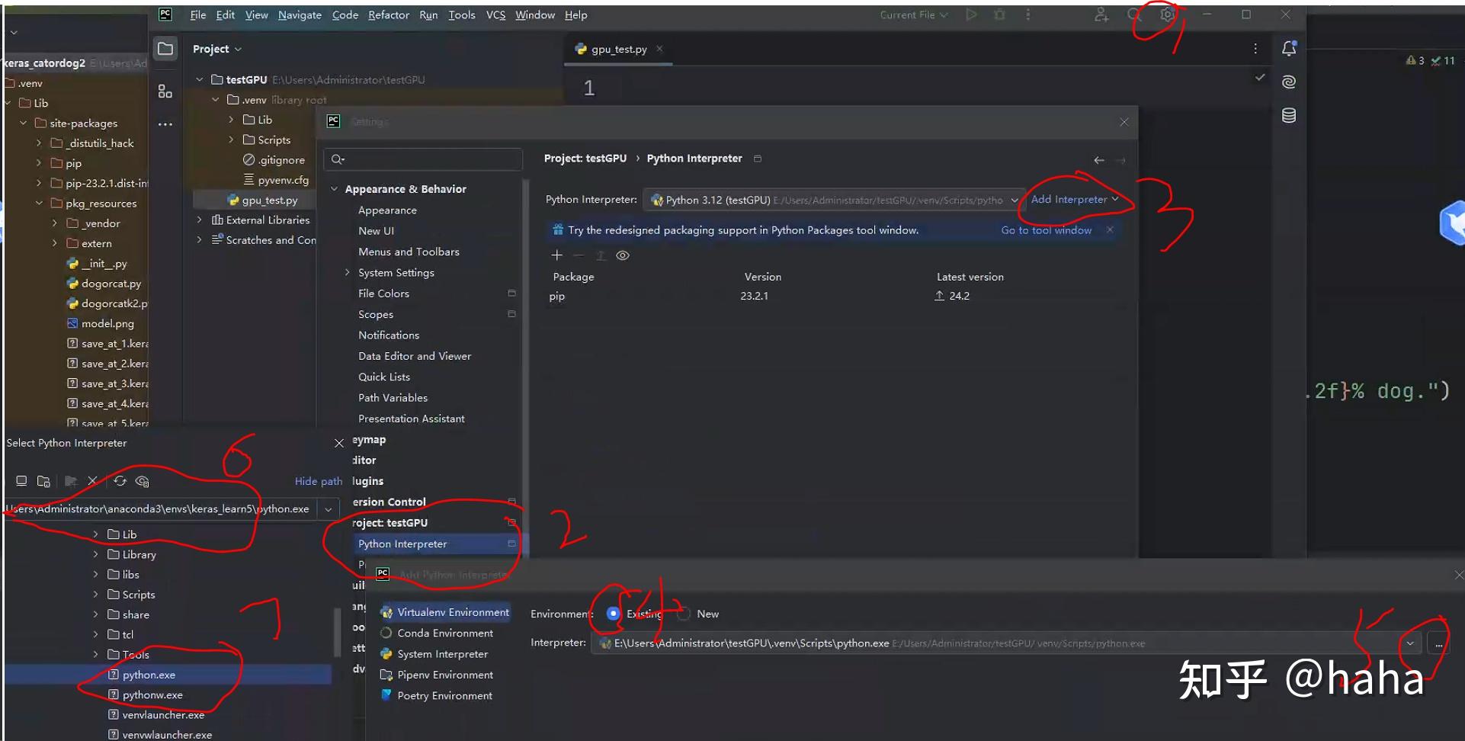The height and width of the screenshot is (741, 1465).
Task: Select the gpu_test.py editor tab
Action: (x=617, y=49)
